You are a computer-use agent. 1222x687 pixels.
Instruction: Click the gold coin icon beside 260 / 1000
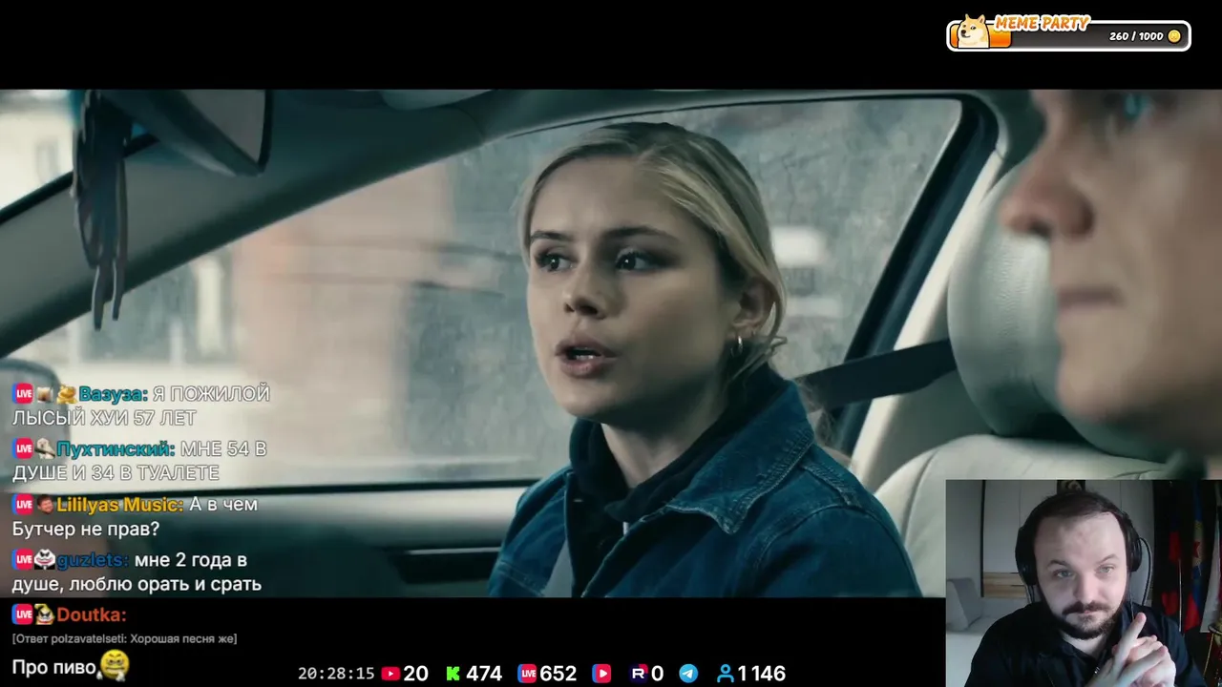pyautogui.click(x=1174, y=36)
